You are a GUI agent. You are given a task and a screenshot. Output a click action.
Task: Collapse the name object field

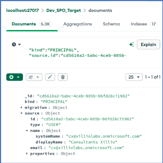[x=27, y=131]
